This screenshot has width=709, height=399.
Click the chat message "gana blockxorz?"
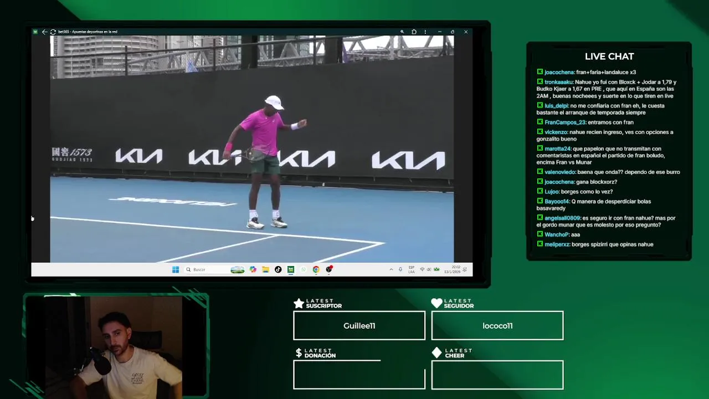coord(597,182)
